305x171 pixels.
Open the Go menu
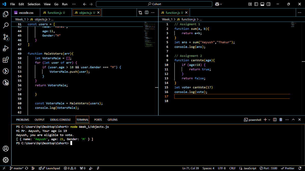tap(56, 4)
